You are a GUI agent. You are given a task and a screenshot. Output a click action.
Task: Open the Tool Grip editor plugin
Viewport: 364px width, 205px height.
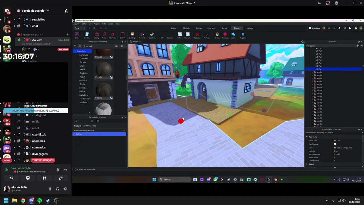152,35
